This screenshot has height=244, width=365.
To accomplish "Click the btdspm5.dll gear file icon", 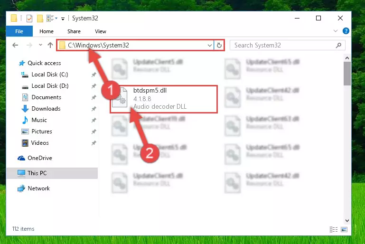I will [120, 98].
